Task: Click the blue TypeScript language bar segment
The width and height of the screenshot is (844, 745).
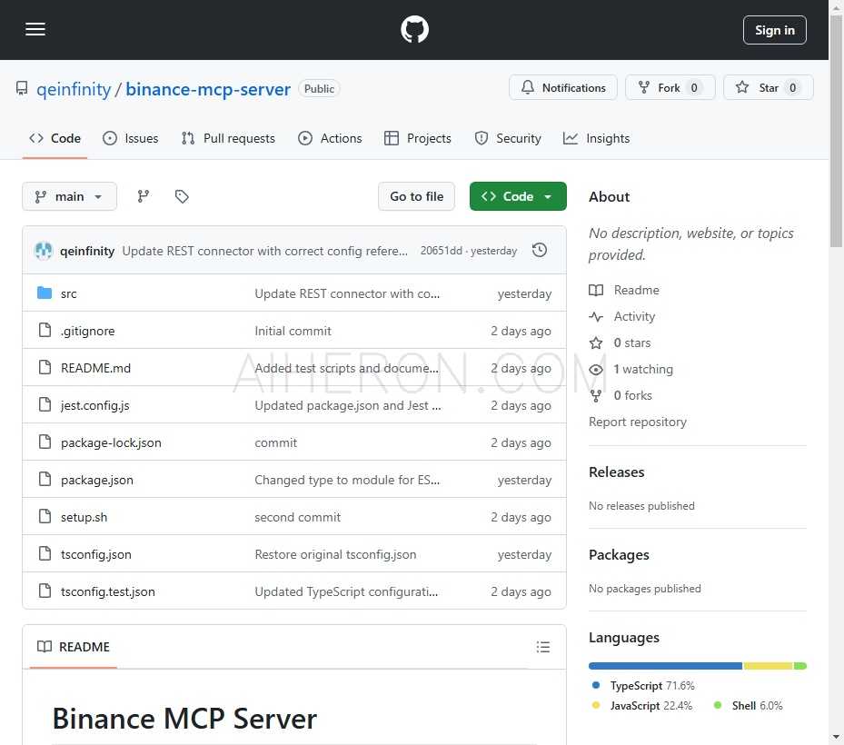Action: (665, 666)
